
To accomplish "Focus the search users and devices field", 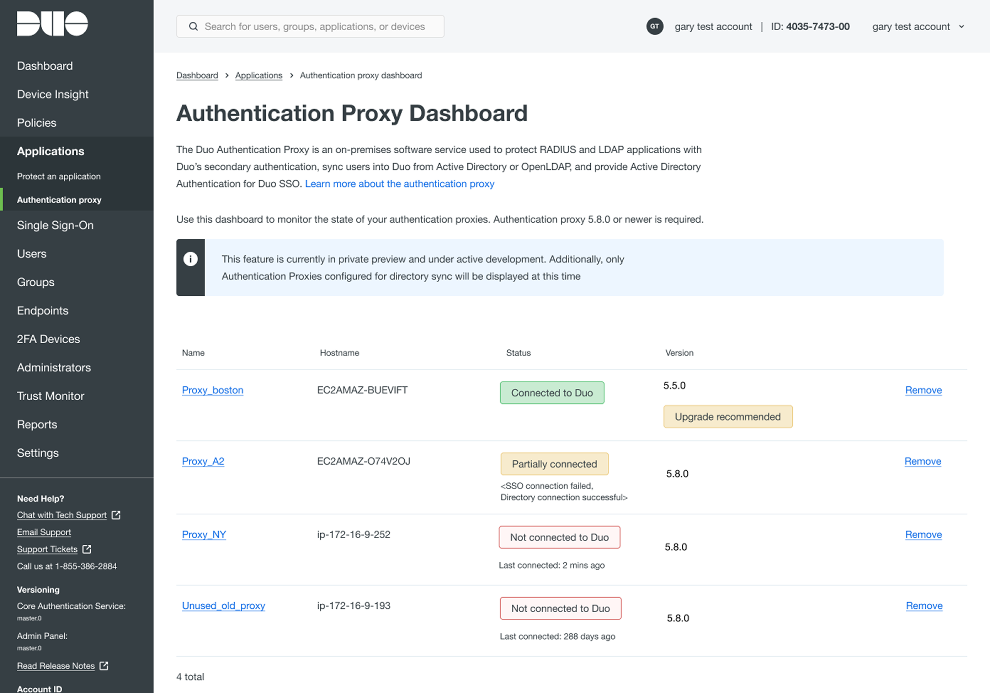I will pos(310,26).
